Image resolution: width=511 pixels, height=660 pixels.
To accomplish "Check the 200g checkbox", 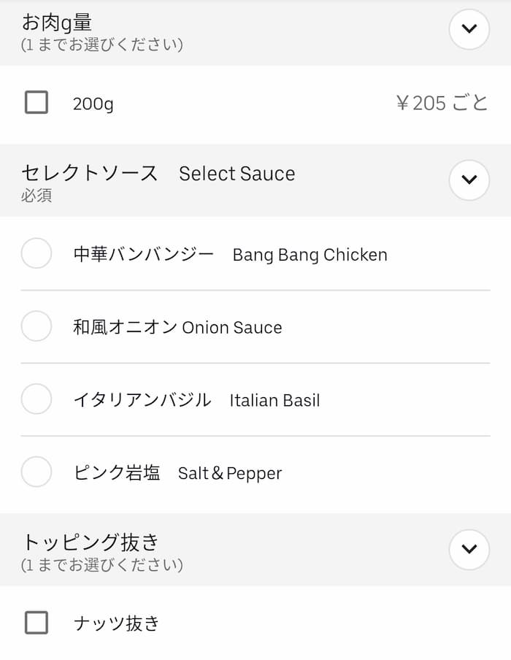I will tap(36, 102).
